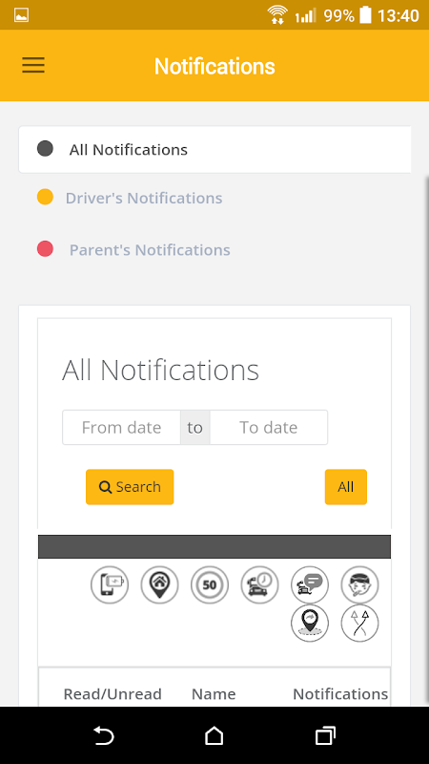The image size is (429, 764).
Task: Sort by Read/Unread column header
Action: (112, 694)
